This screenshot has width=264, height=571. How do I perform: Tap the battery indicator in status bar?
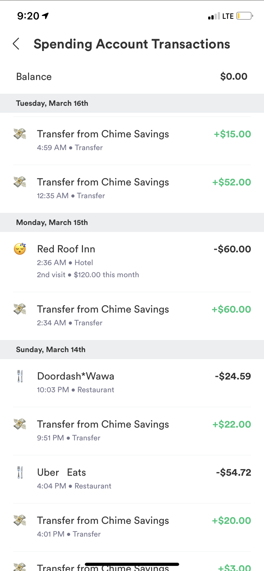coord(245,16)
